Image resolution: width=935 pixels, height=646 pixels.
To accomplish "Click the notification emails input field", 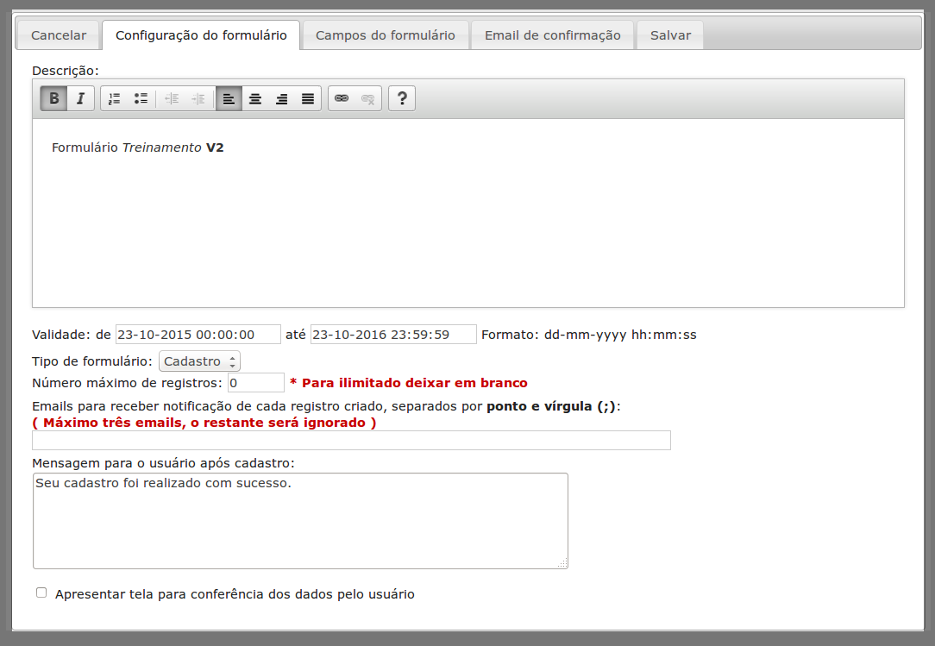I will (351, 441).
